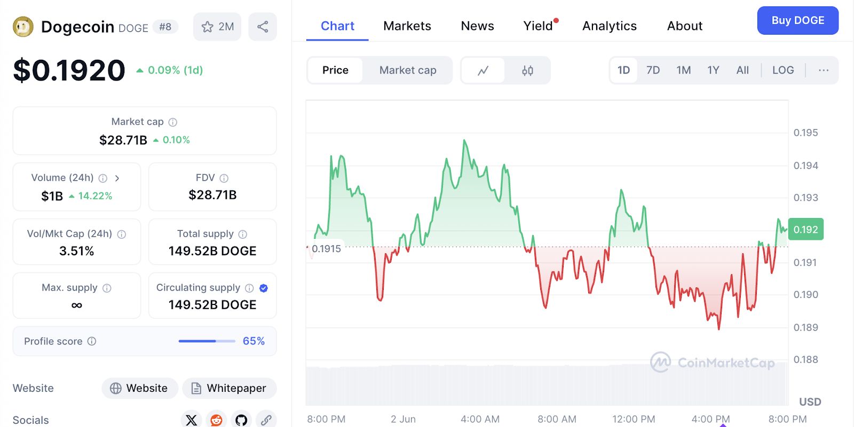The height and width of the screenshot is (427, 854).
Task: Open the Markets tab
Action: pyautogui.click(x=407, y=26)
